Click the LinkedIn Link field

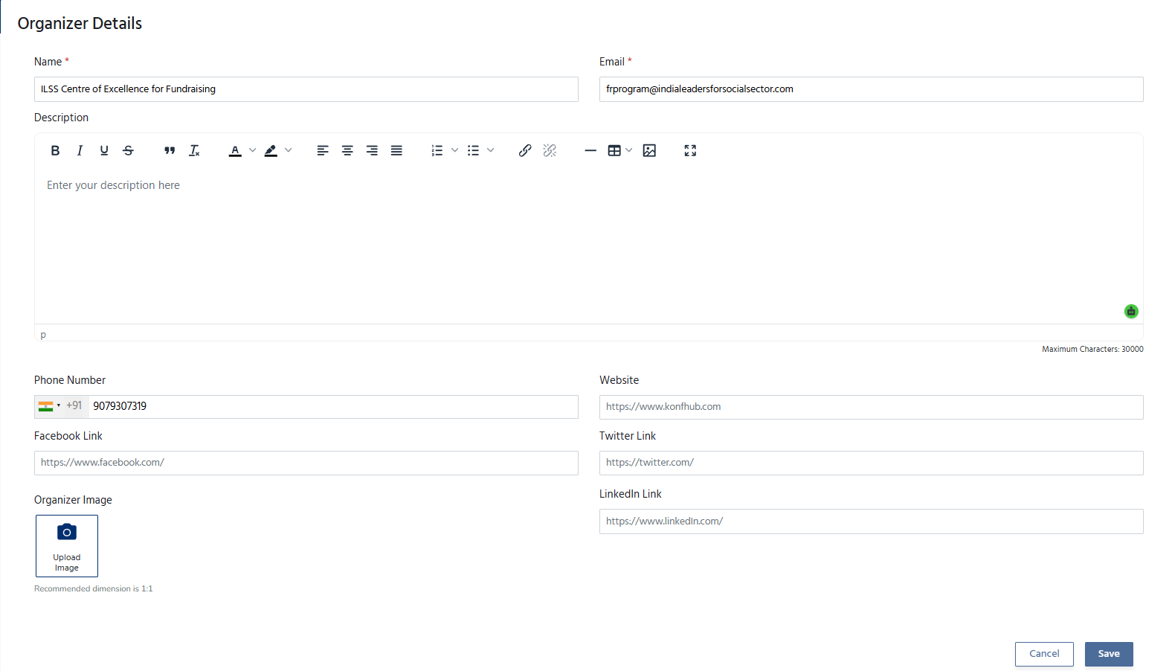[872, 521]
